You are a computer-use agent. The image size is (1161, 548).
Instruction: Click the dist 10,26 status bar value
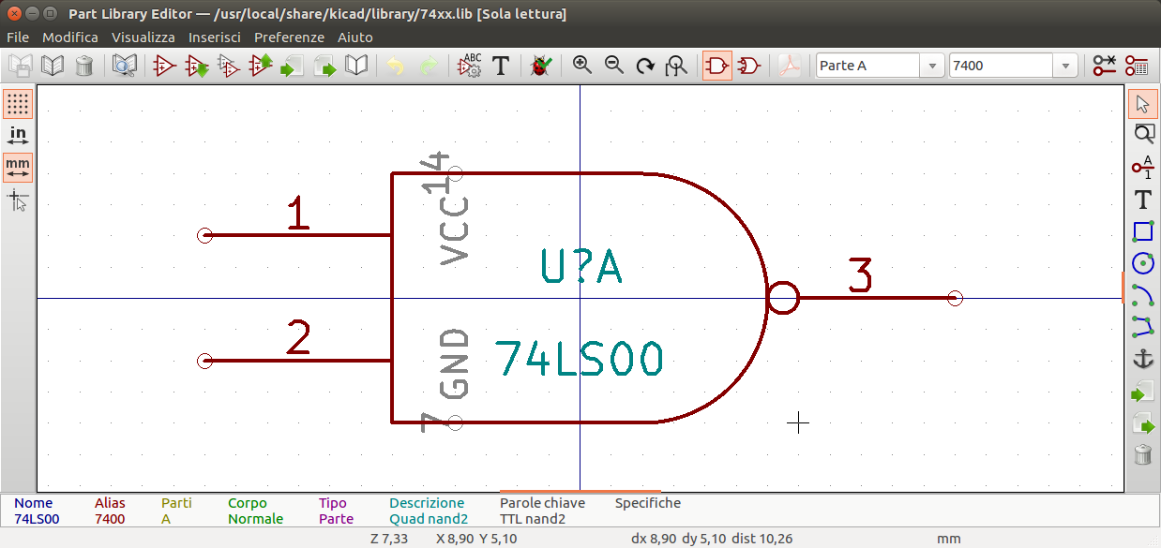click(x=762, y=539)
